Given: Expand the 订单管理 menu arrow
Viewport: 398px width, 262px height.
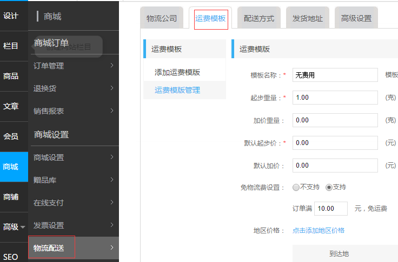Looking at the screenshot, I should (x=111, y=66).
